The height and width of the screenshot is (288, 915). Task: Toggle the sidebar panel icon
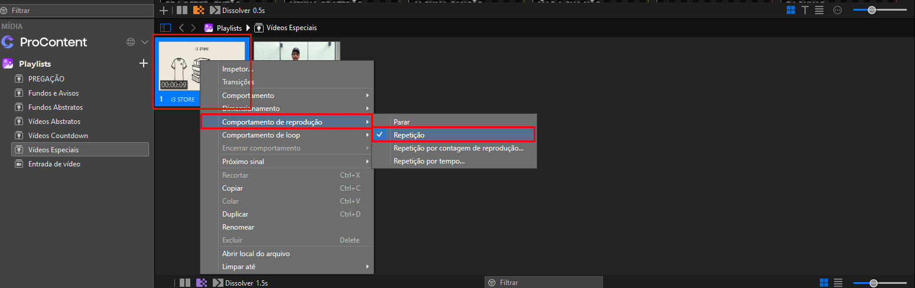pyautogui.click(x=166, y=28)
